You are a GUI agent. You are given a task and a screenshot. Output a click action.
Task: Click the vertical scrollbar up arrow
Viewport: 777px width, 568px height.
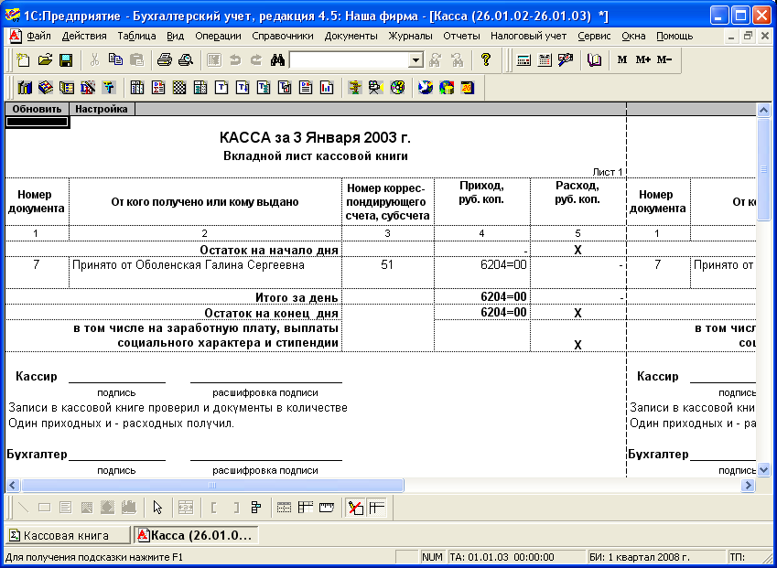763,110
